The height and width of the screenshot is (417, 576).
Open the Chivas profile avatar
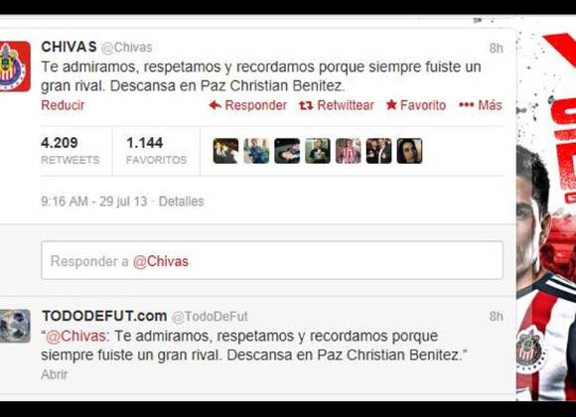point(15,67)
